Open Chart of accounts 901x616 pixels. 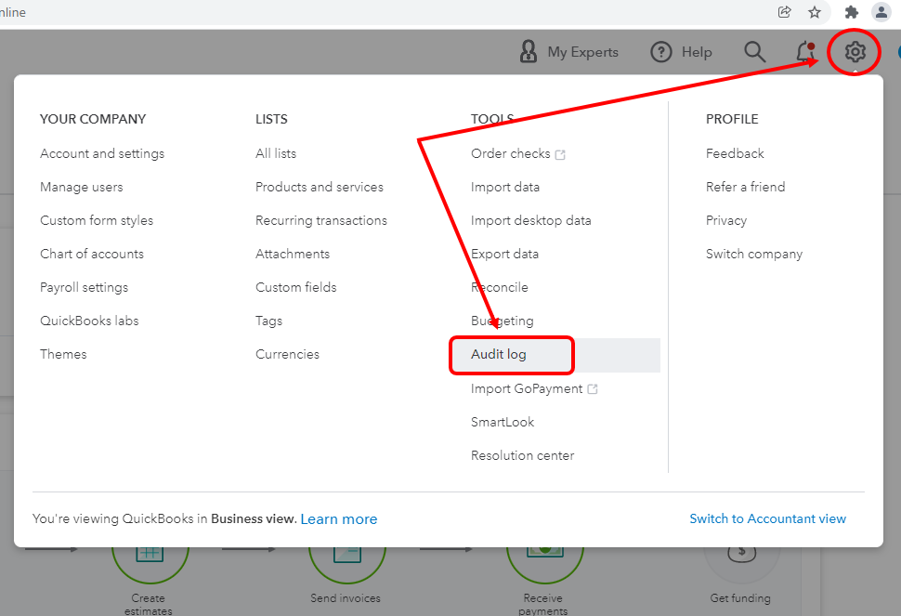92,254
